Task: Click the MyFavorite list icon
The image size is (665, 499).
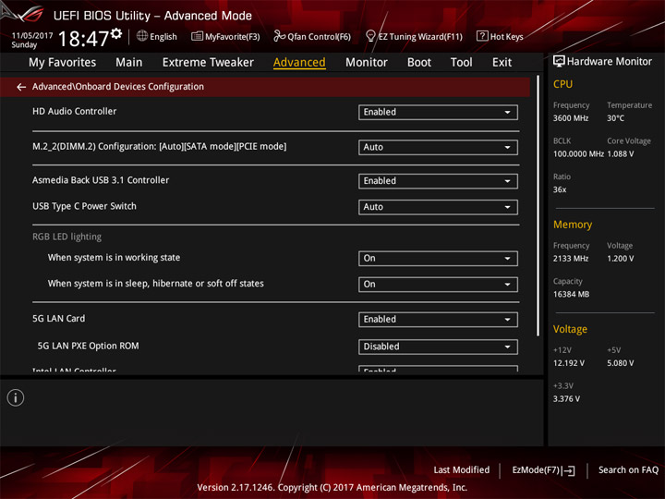Action: (x=197, y=36)
